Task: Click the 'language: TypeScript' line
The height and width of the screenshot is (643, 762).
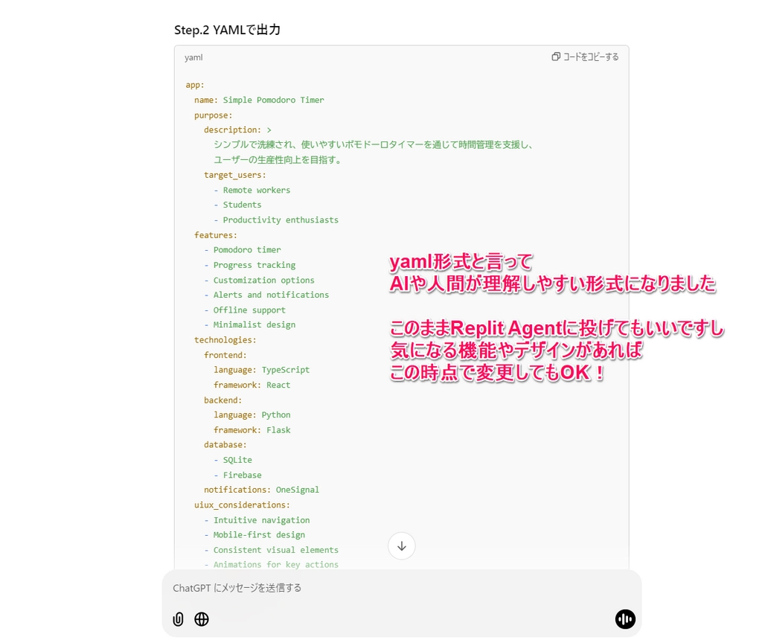Action: pos(261,369)
